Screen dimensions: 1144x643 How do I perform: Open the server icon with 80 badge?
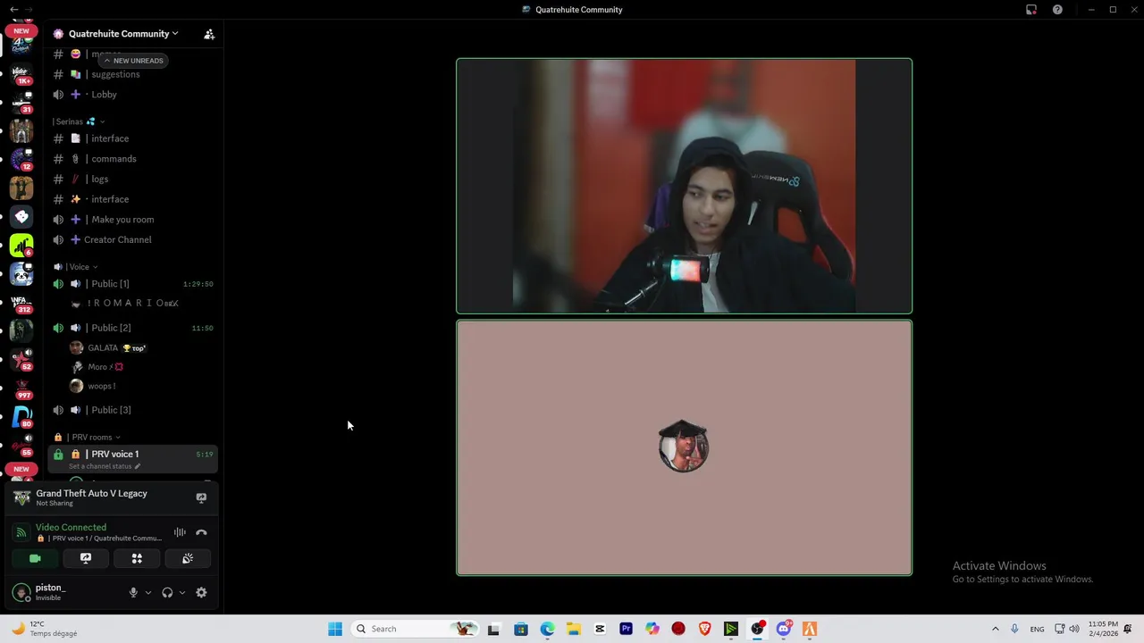(x=21, y=417)
